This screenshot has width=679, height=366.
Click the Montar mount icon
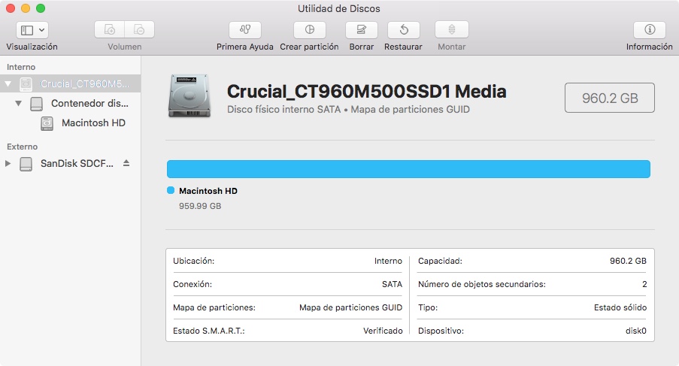(452, 30)
